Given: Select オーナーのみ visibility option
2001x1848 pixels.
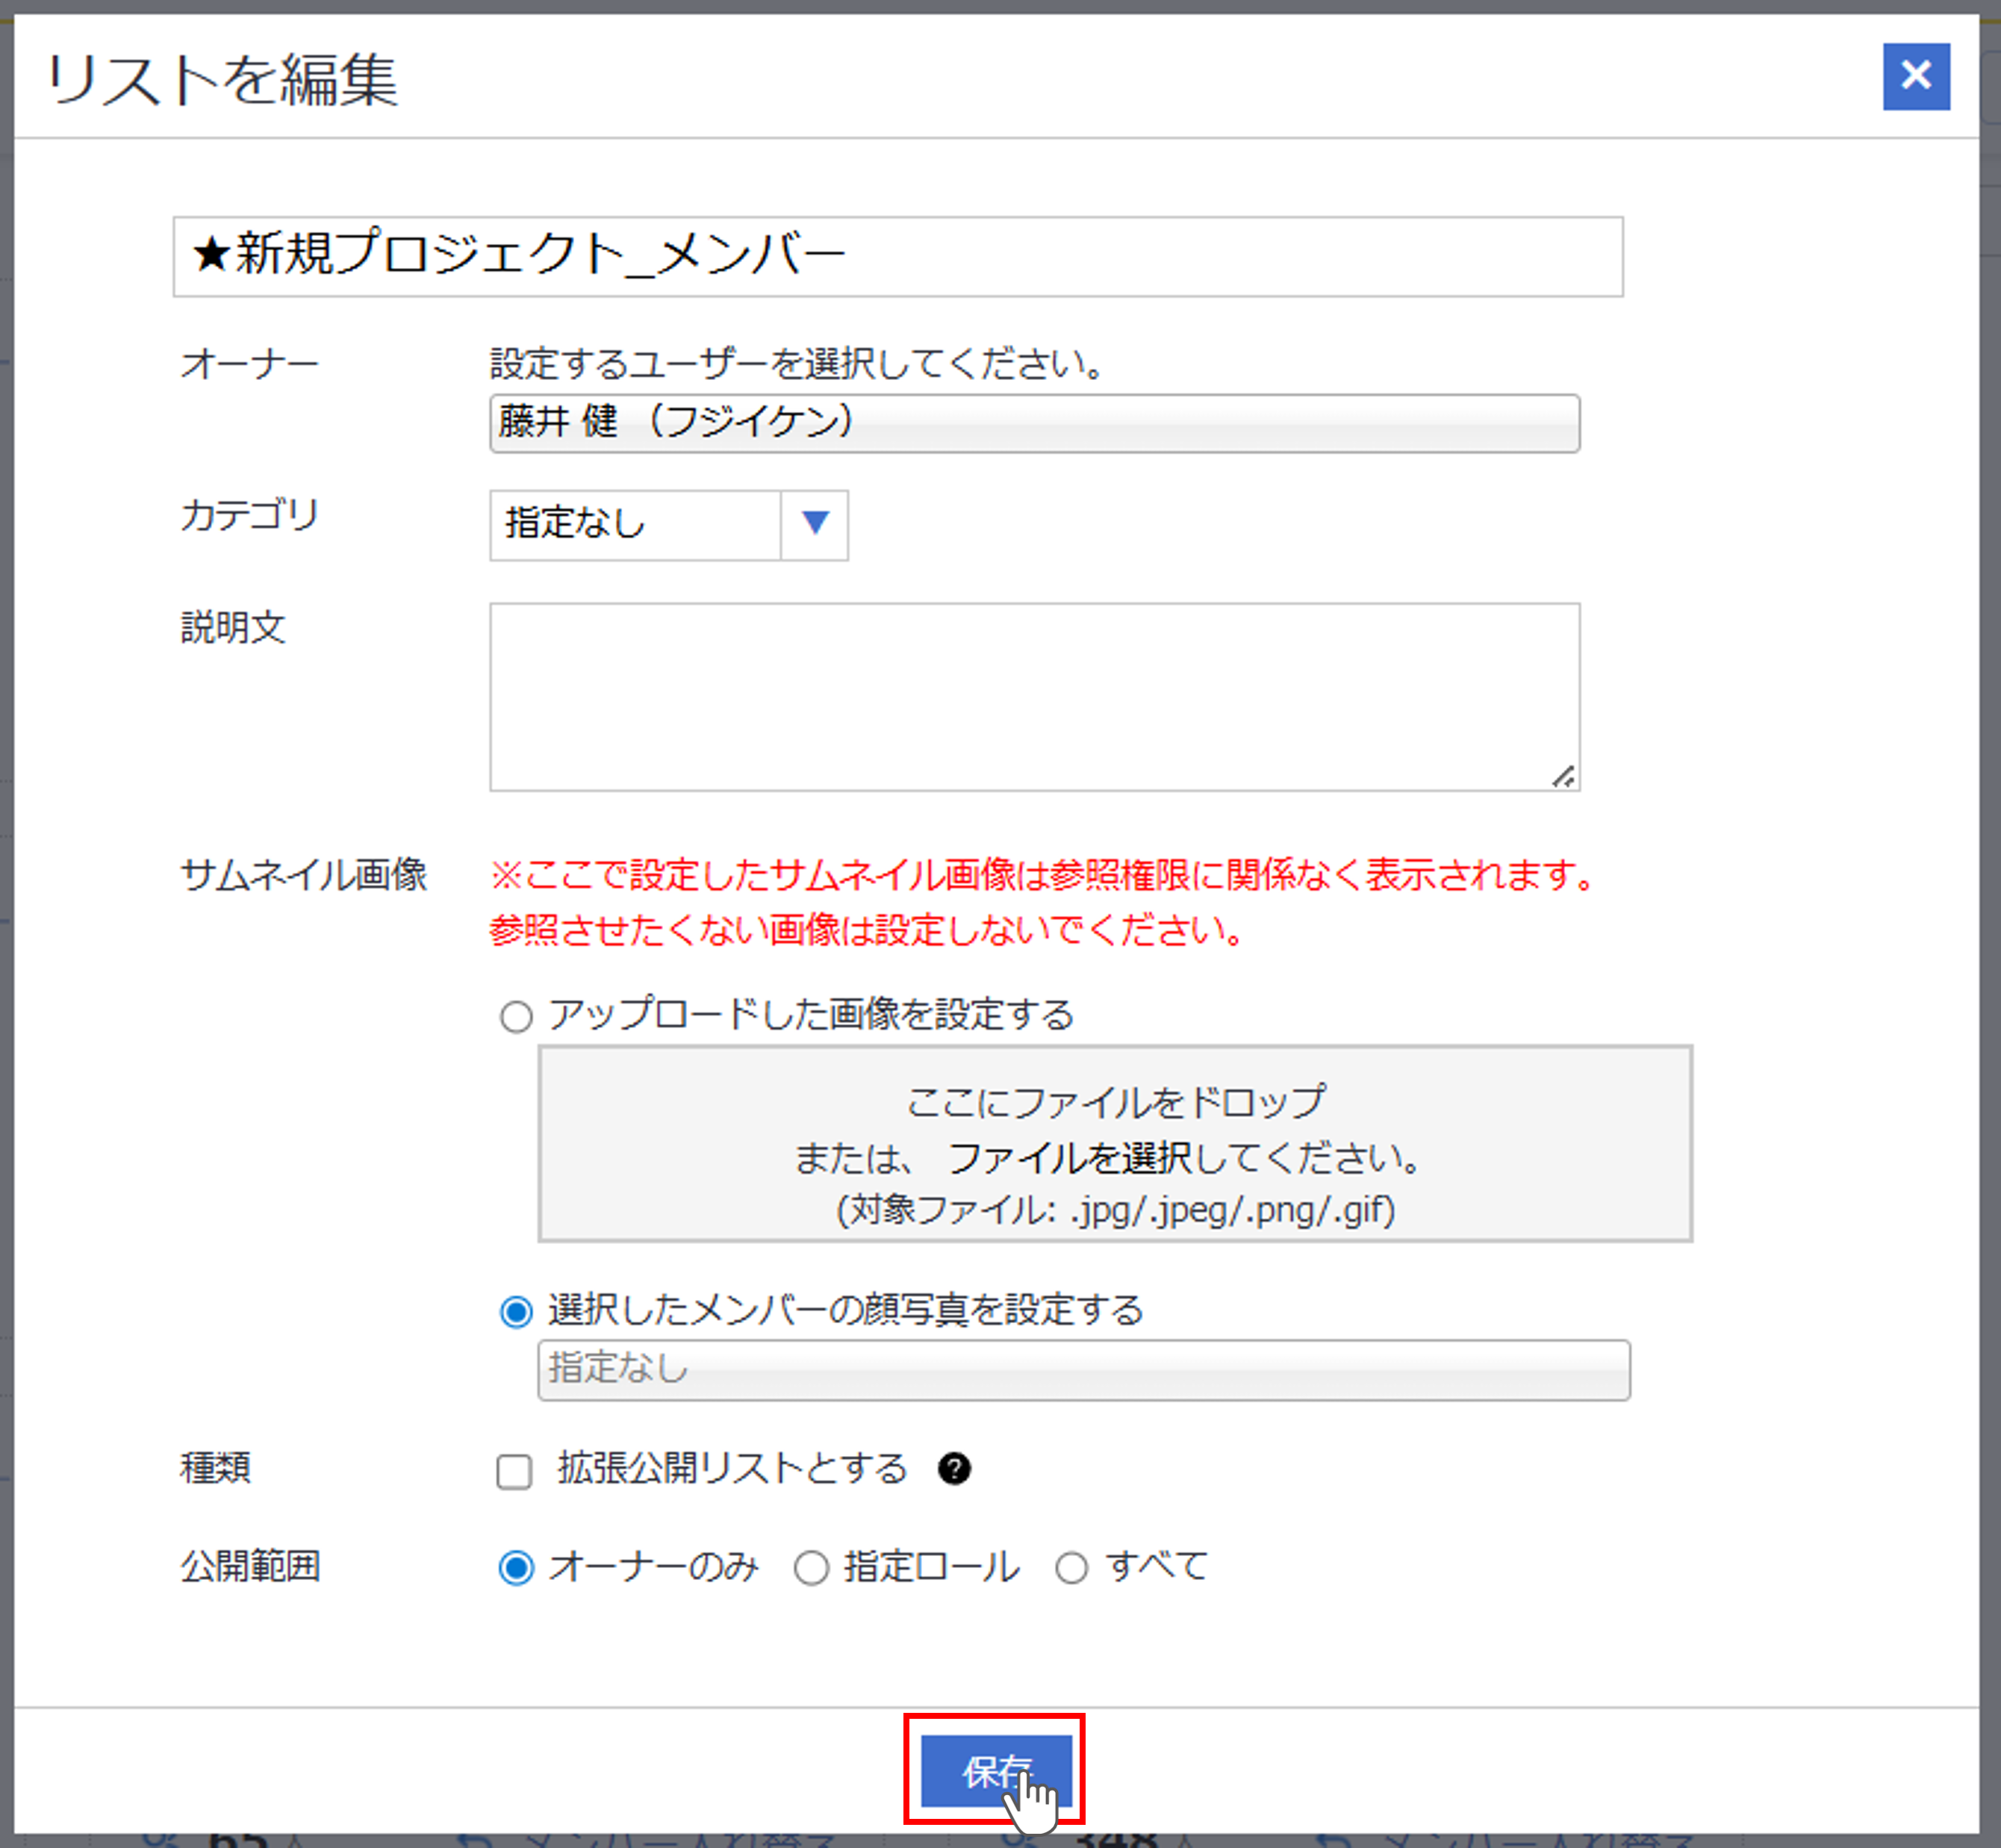Looking at the screenshot, I should point(516,1567).
